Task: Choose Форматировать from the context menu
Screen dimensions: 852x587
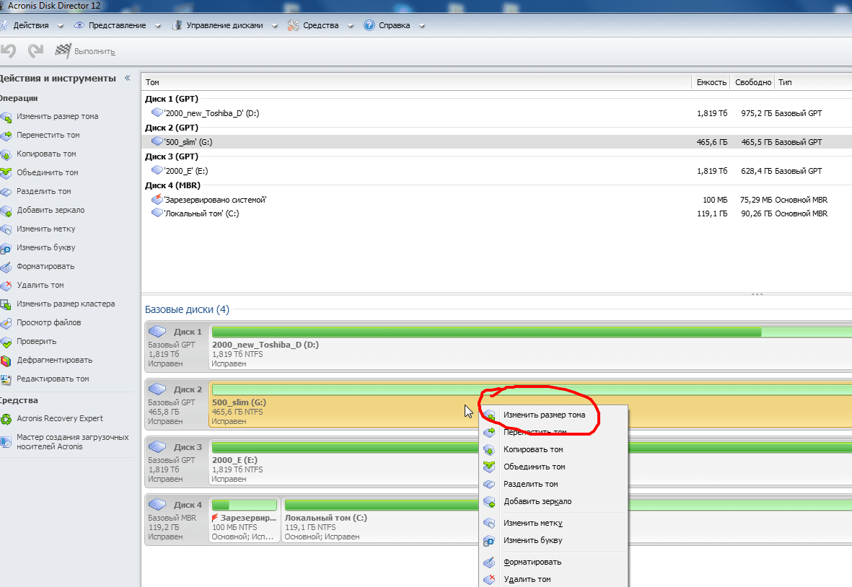Action: tap(532, 562)
